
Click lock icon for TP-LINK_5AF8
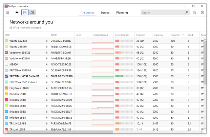(47, 123)
